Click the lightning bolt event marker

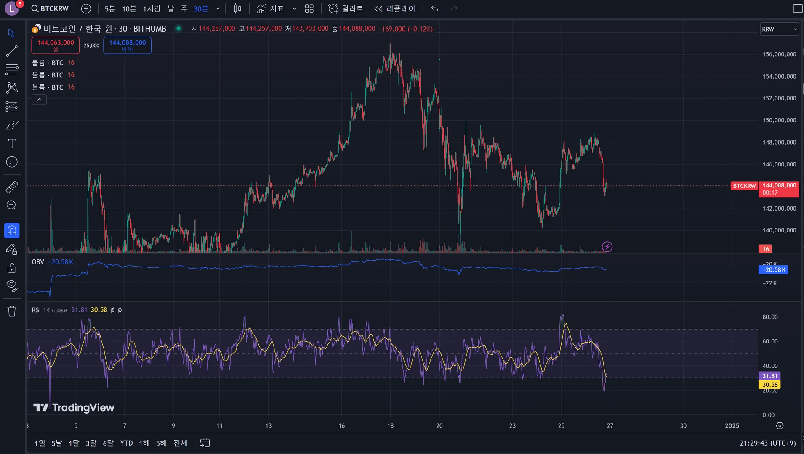(x=607, y=247)
